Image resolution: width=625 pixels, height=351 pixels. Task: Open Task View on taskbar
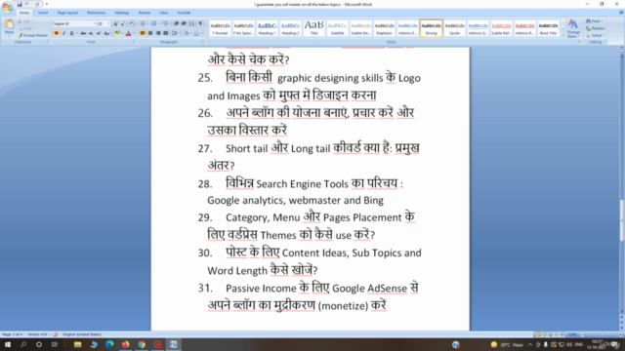click(x=55, y=344)
